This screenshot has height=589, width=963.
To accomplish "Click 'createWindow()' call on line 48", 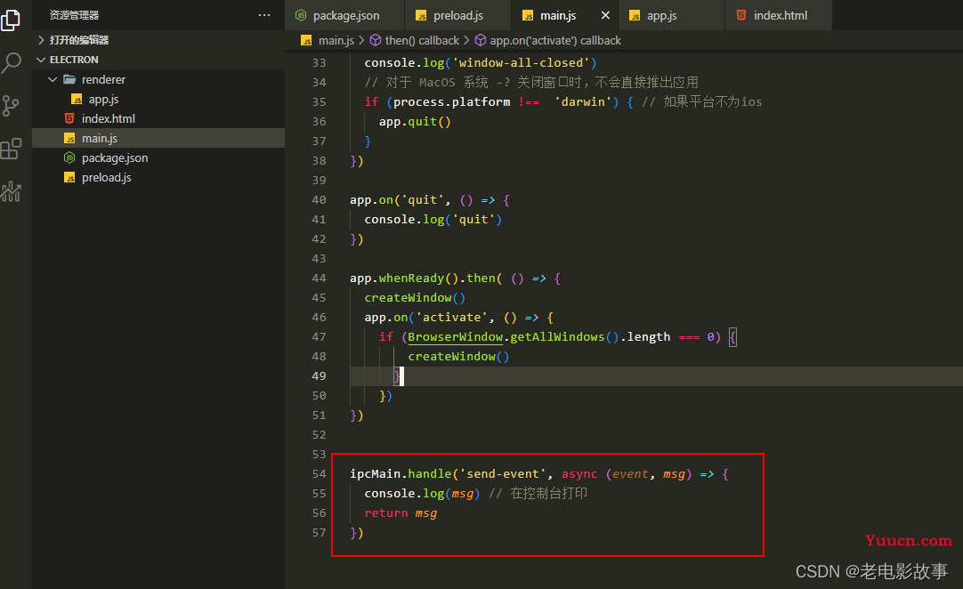I will pyautogui.click(x=458, y=356).
